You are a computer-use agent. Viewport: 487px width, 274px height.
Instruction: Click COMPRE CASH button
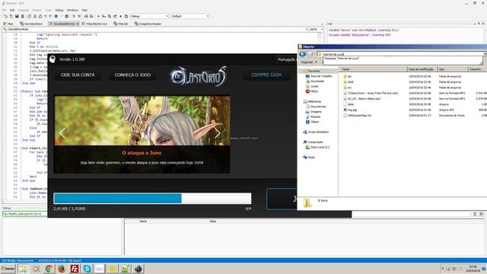(266, 75)
